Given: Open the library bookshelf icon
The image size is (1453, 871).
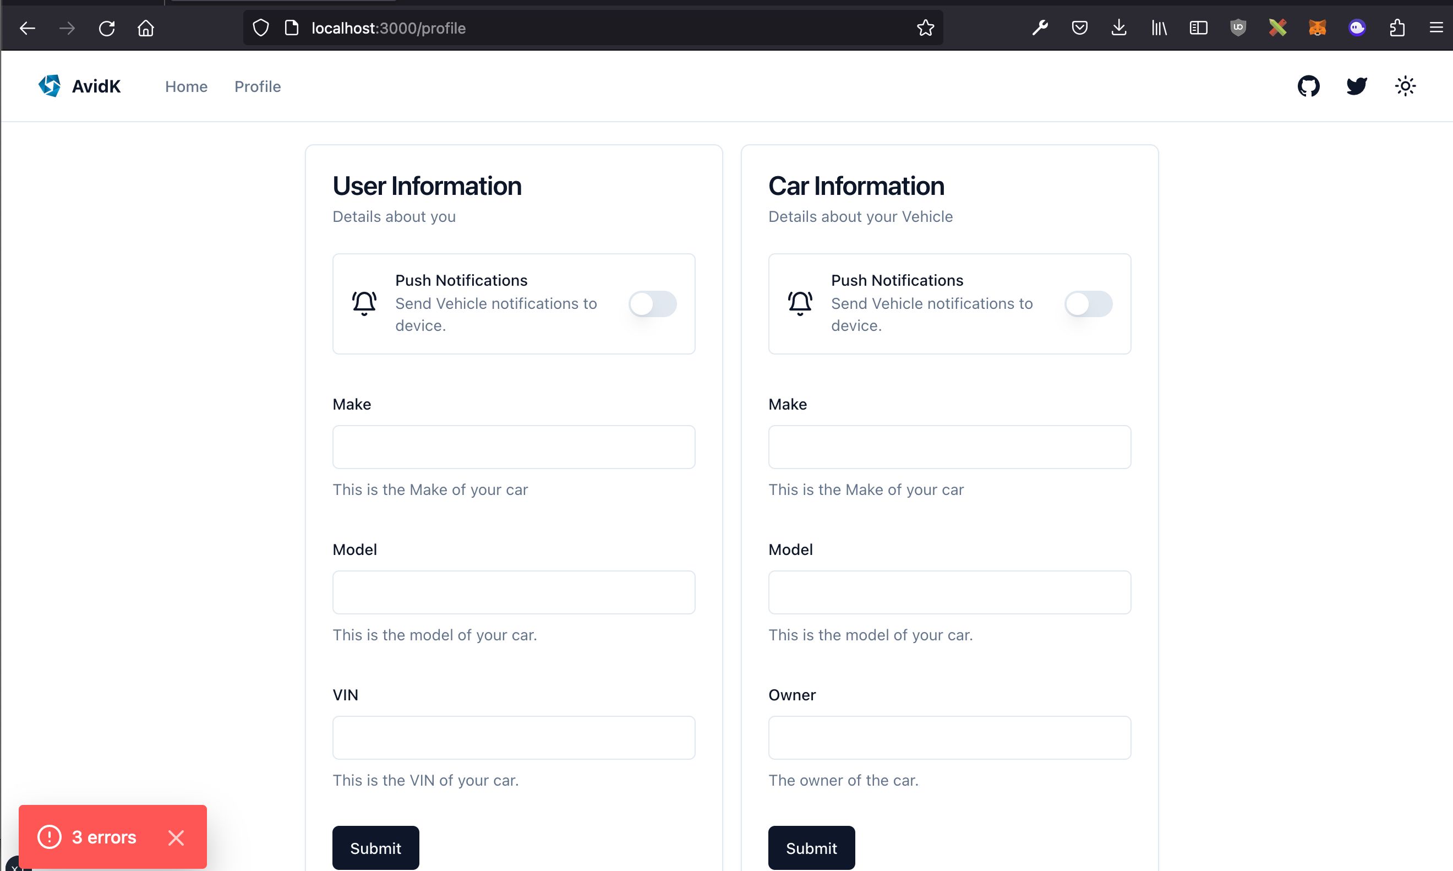Looking at the screenshot, I should (x=1159, y=28).
